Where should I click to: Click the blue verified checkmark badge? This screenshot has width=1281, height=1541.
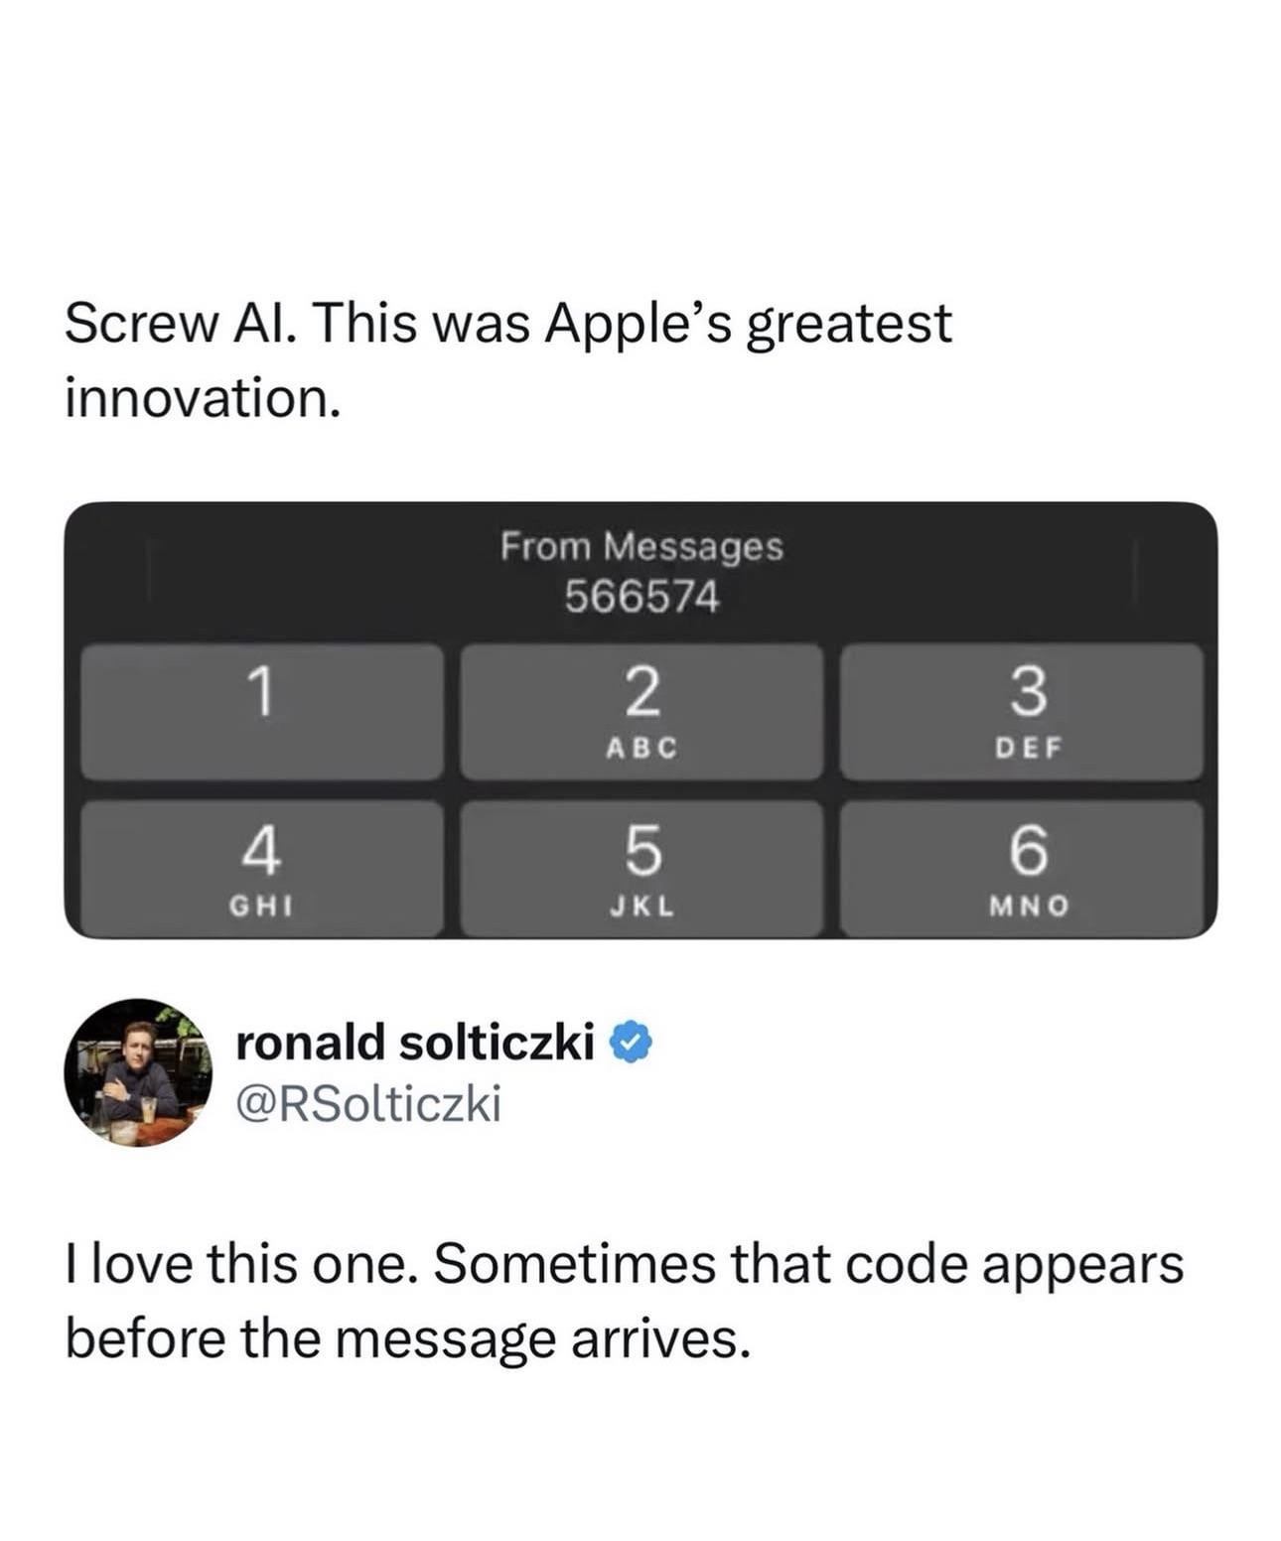(630, 1043)
